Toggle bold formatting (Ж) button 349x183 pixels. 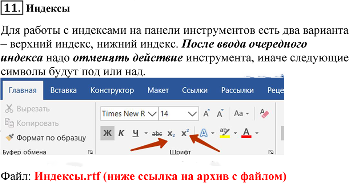pyautogui.click(x=108, y=133)
